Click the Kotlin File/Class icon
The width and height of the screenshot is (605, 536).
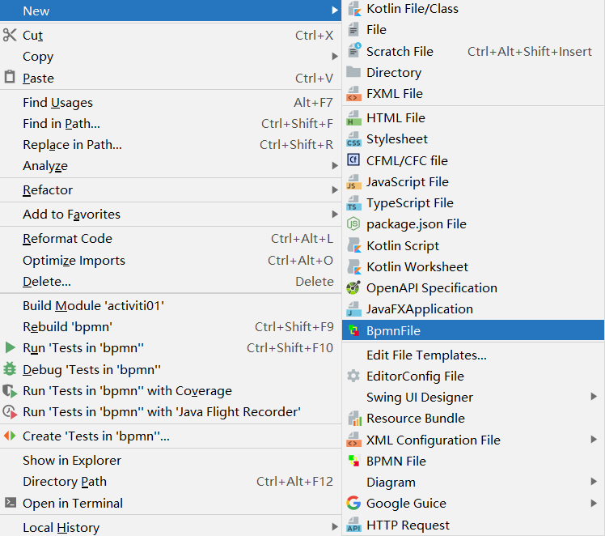pos(353,8)
